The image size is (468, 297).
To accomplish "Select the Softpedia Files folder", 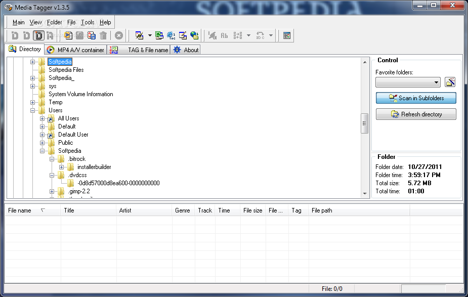I will tap(66, 70).
